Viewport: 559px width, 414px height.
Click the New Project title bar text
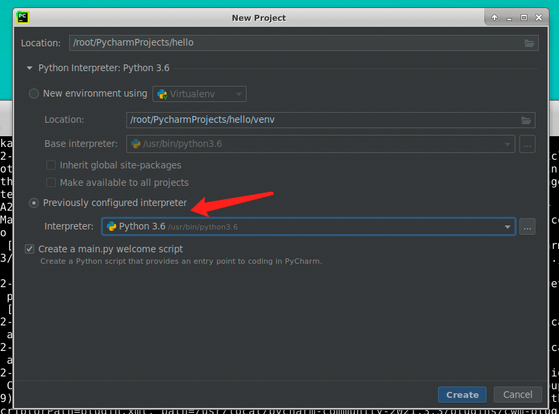coord(259,18)
